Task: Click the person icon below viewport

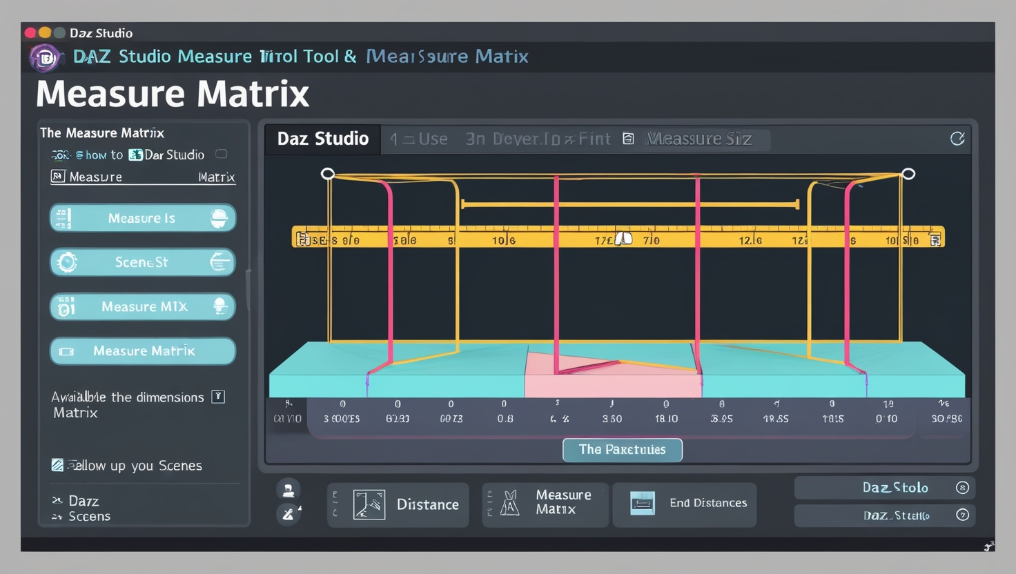Action: [x=289, y=489]
